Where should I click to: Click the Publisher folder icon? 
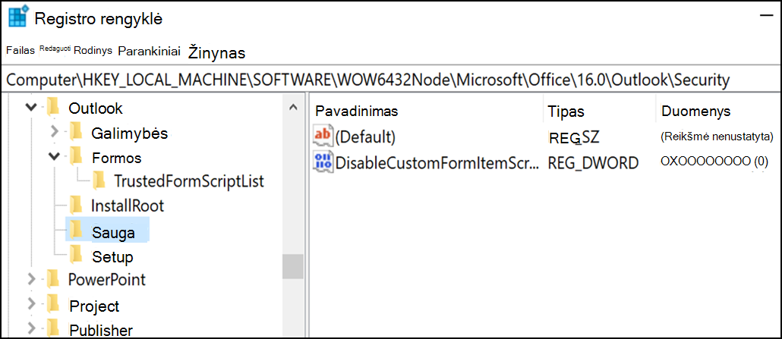(x=52, y=328)
